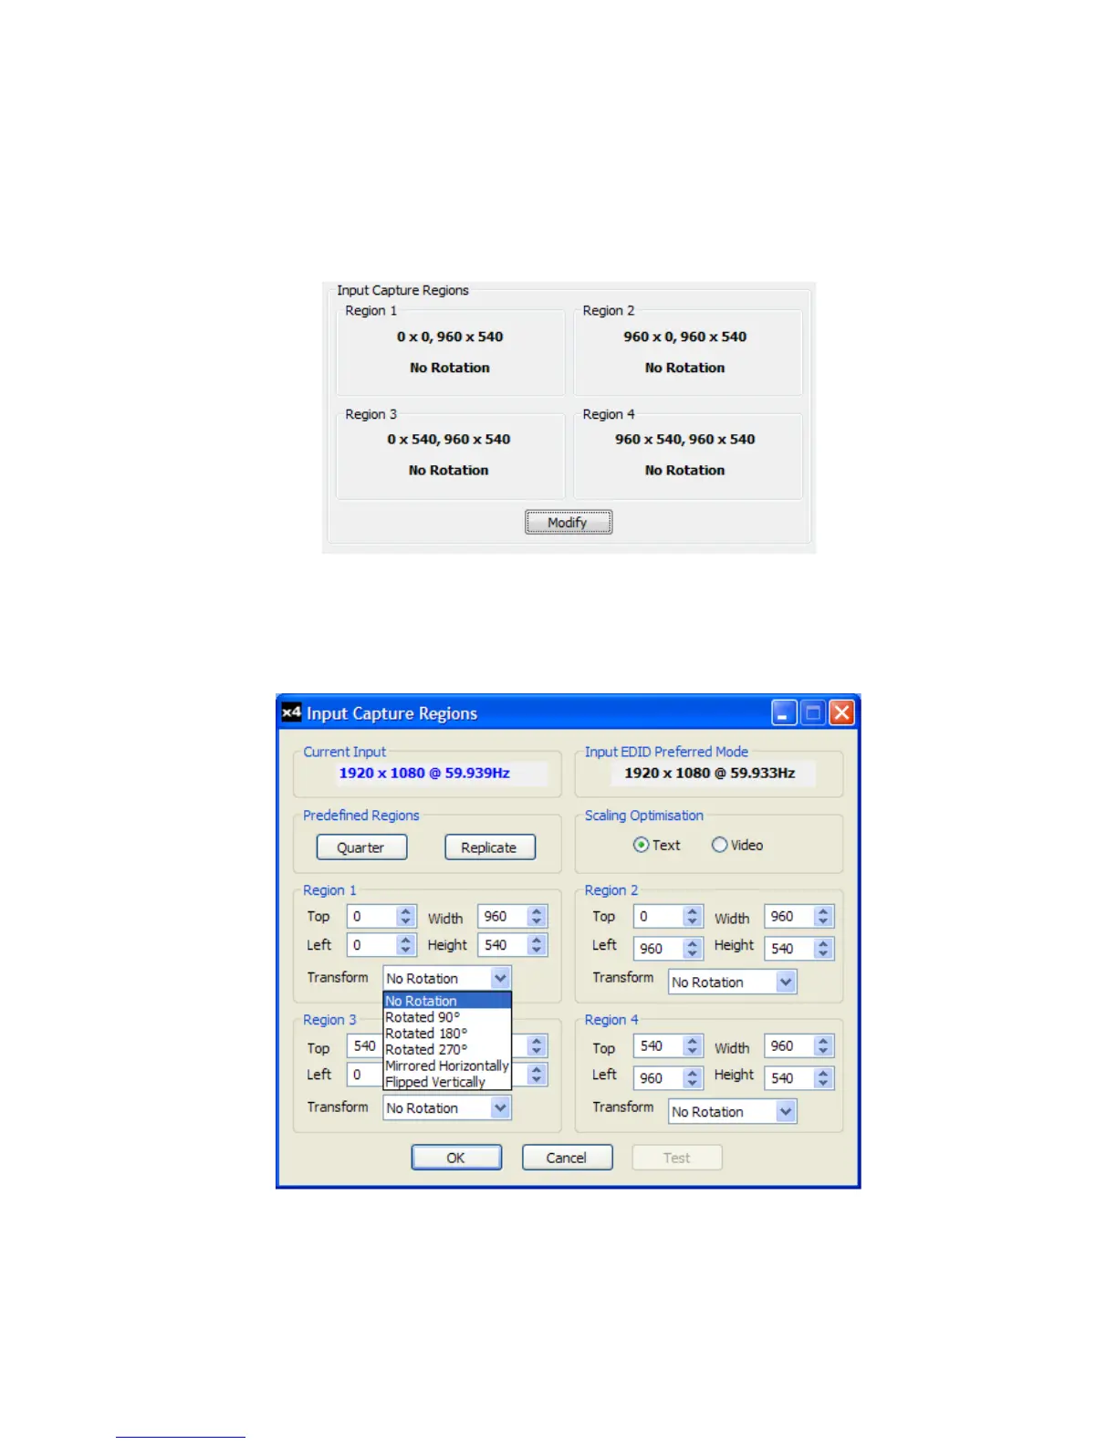1117x1445 pixels.
Task: Click the Region 2 Width input field
Action: tap(789, 916)
